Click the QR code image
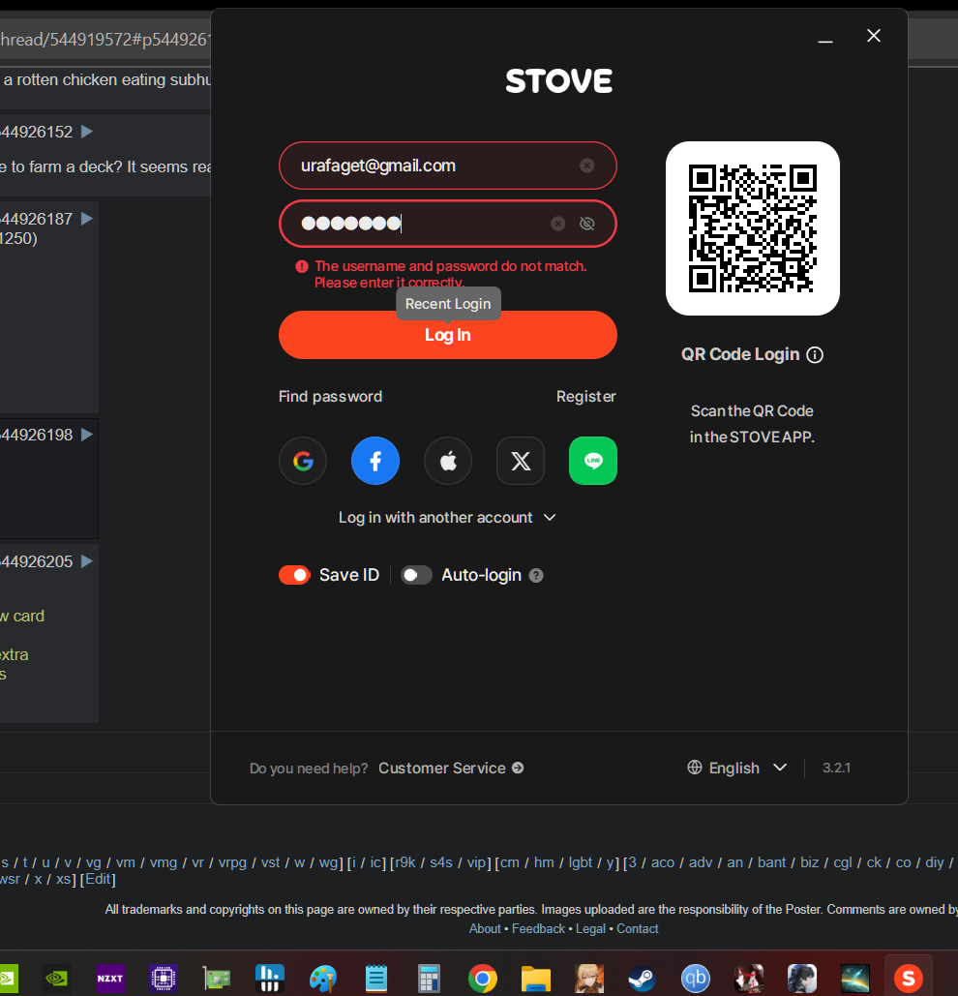This screenshot has width=958, height=996. [x=752, y=228]
